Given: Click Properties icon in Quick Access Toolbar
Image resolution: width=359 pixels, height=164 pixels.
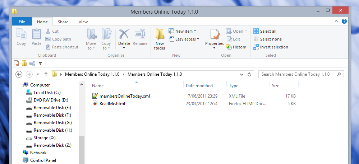Looking at the screenshot, I should (x=17, y=63).
